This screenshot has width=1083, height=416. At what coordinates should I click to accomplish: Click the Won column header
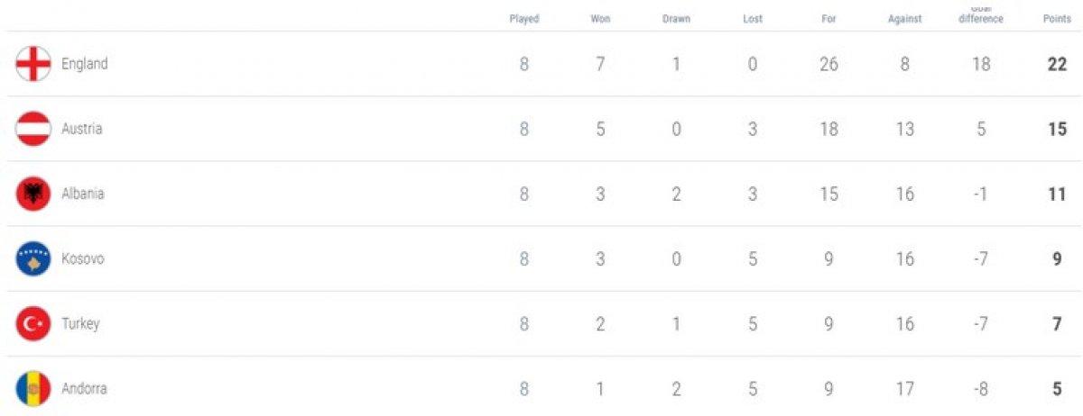600,19
